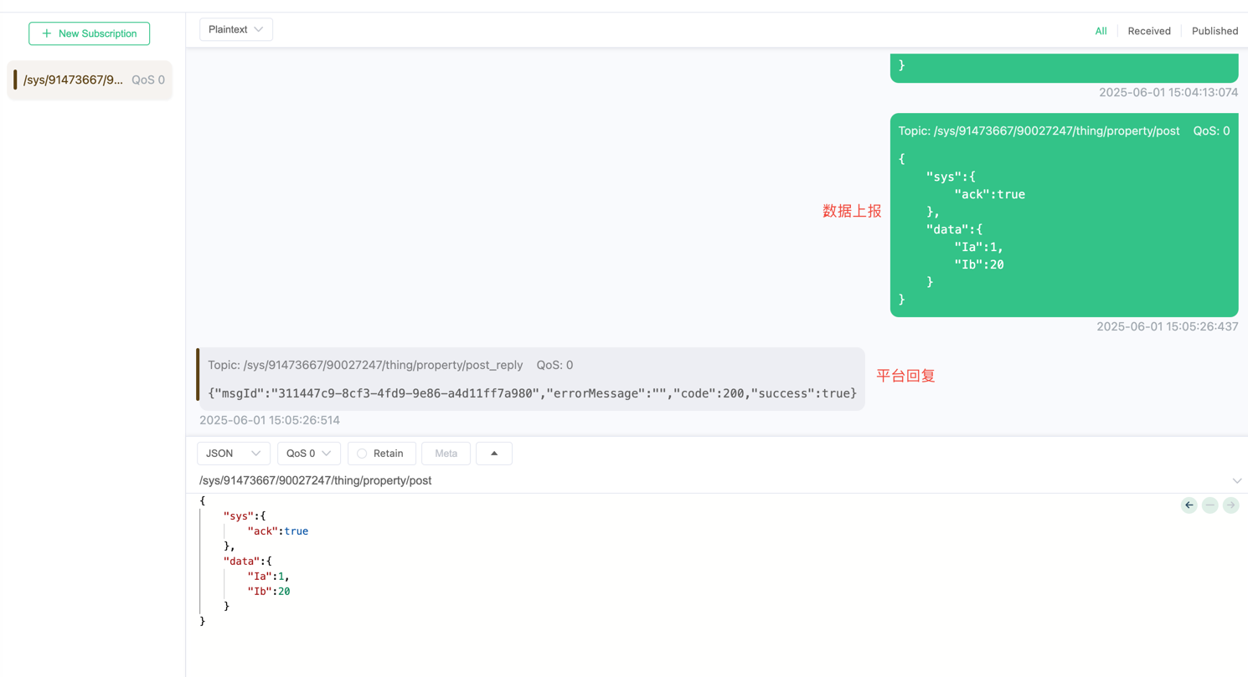Collapse the editor with the up-triangle button
Screen dimensions: 1248x677
pos(494,454)
